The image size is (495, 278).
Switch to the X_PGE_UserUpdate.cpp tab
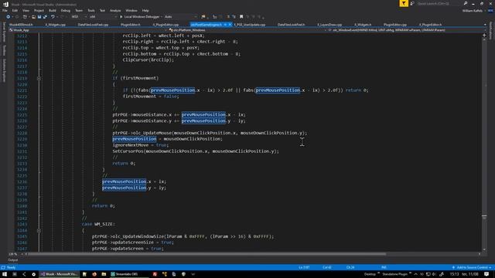coord(249,24)
